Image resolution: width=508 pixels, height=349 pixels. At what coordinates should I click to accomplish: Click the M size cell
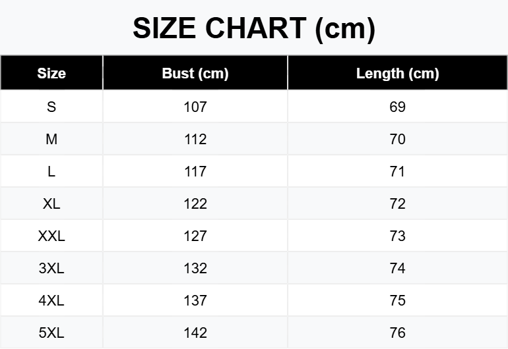51,139
